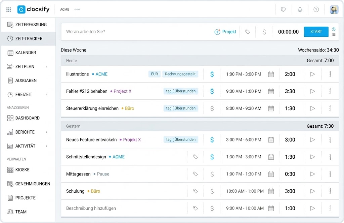344x223 pixels.
Task: Open more options for Fehler #212 beheben
Action: click(330, 91)
